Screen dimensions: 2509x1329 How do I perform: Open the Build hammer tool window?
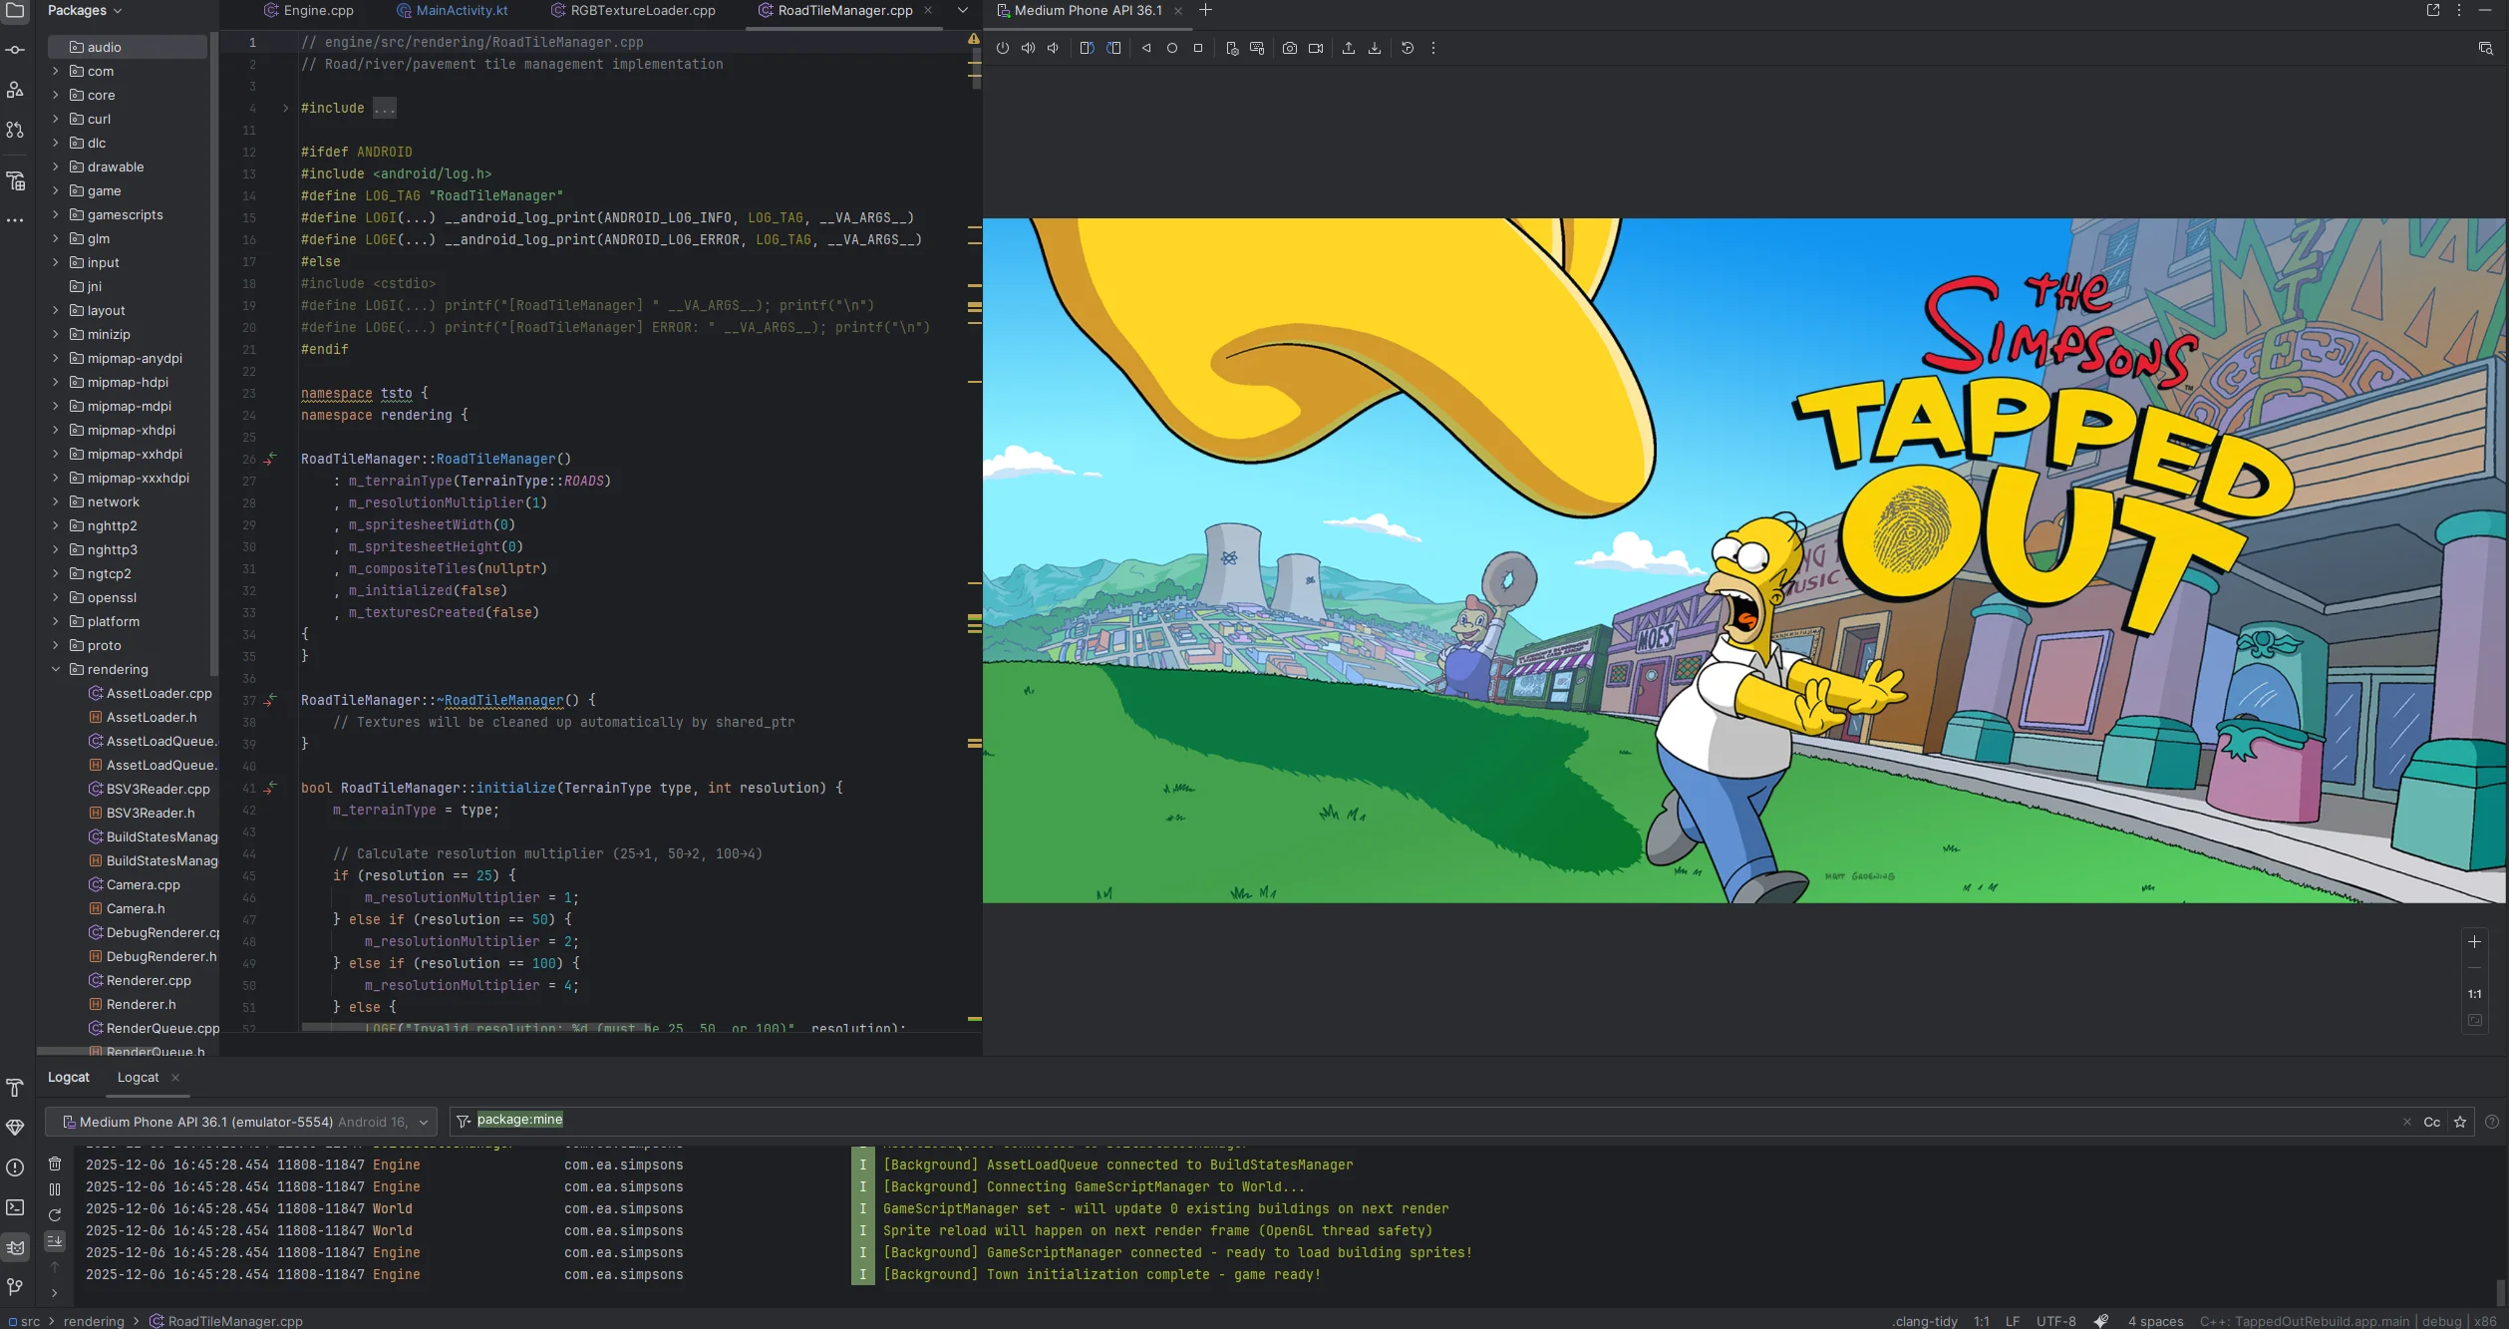[x=15, y=1088]
